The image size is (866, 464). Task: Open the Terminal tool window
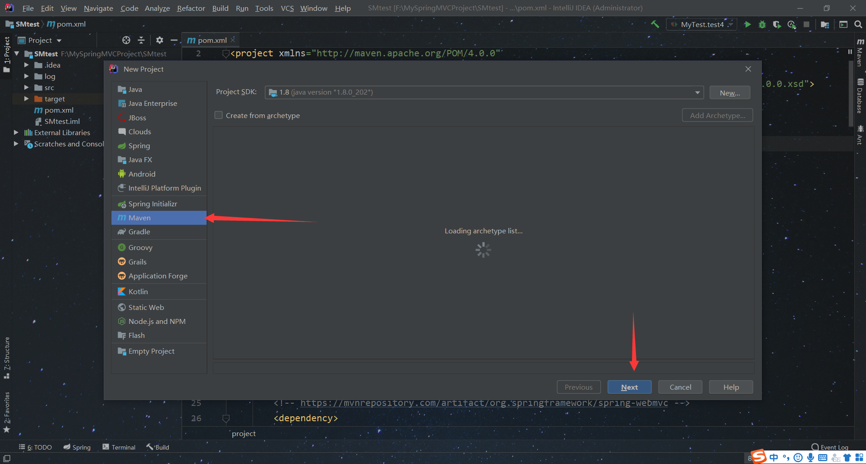click(x=119, y=447)
